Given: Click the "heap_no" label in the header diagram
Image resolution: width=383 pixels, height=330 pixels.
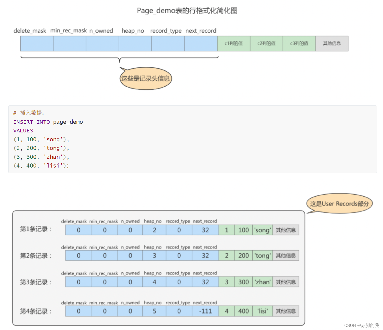Looking at the screenshot, I should pos(133,31).
